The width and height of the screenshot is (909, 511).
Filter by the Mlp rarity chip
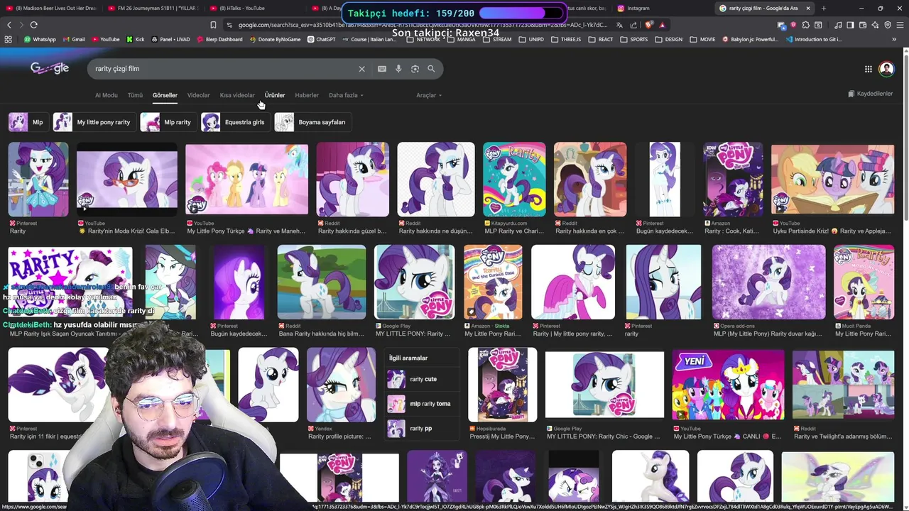point(168,122)
